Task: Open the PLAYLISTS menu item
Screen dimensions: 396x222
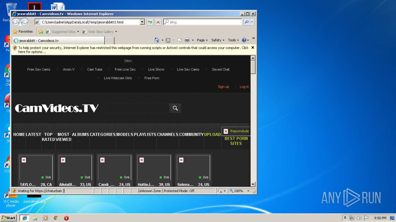Action: pos(145,134)
